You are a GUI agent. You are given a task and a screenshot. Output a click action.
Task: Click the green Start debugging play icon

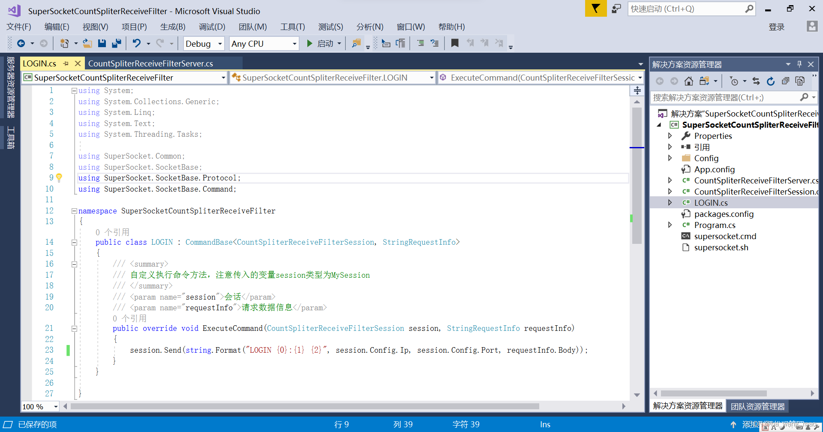(309, 43)
